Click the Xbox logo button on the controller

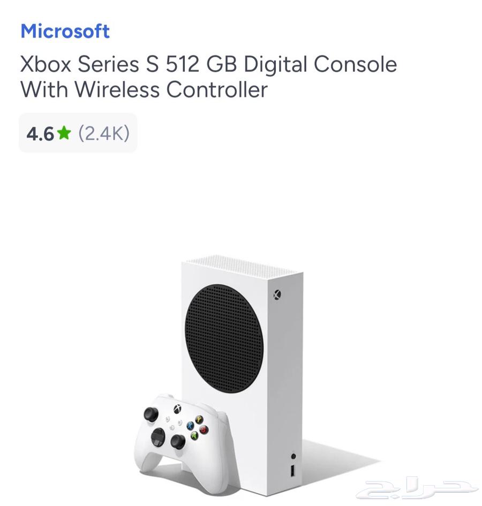coord(177,409)
